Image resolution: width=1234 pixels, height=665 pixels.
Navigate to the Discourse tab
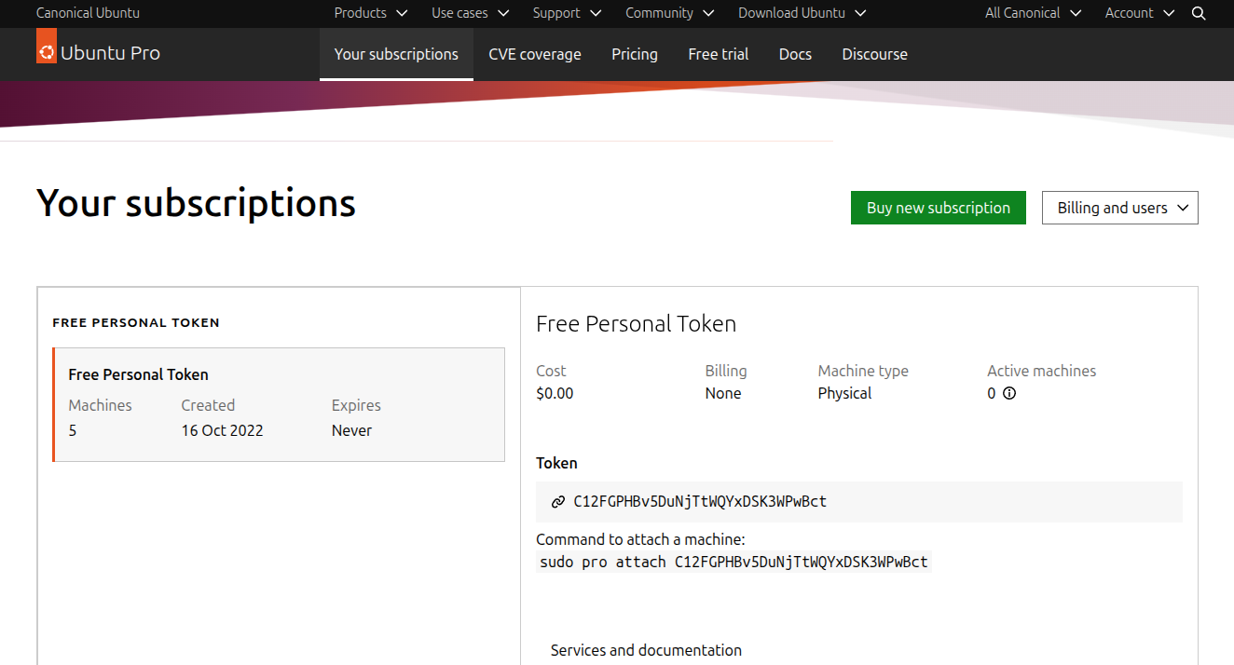pos(874,54)
